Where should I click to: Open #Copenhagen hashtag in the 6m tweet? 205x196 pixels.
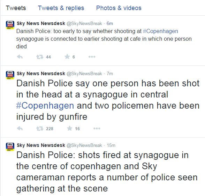pyautogui.click(x=160, y=31)
